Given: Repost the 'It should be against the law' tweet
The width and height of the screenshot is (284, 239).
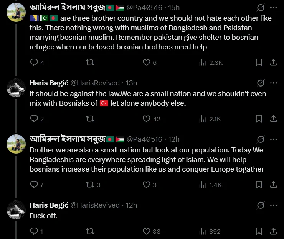Looking at the screenshot, I should coord(90,119).
